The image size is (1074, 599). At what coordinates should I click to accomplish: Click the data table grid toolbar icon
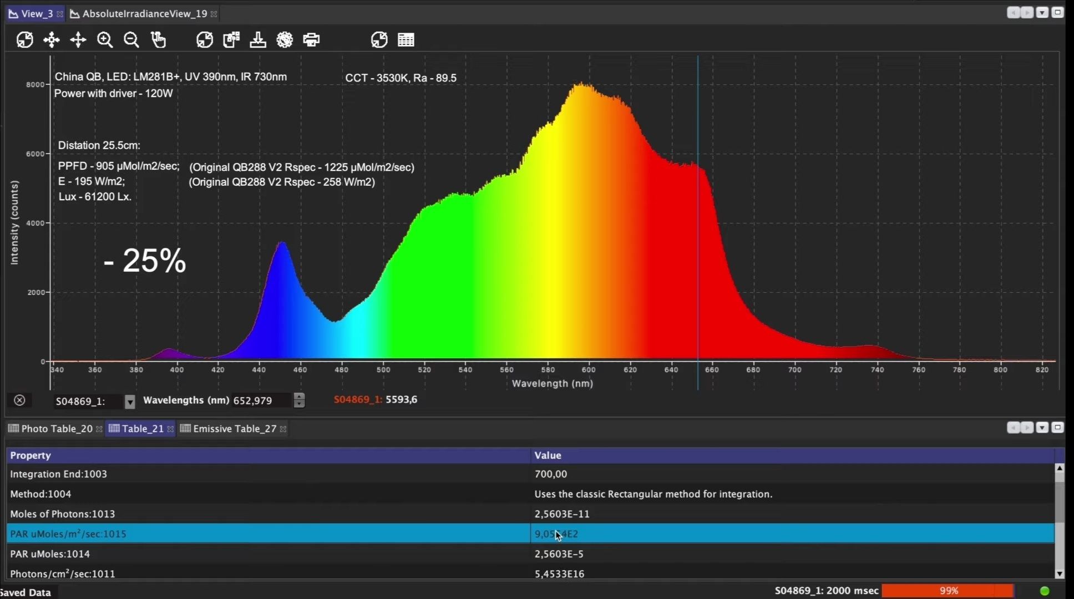click(406, 40)
